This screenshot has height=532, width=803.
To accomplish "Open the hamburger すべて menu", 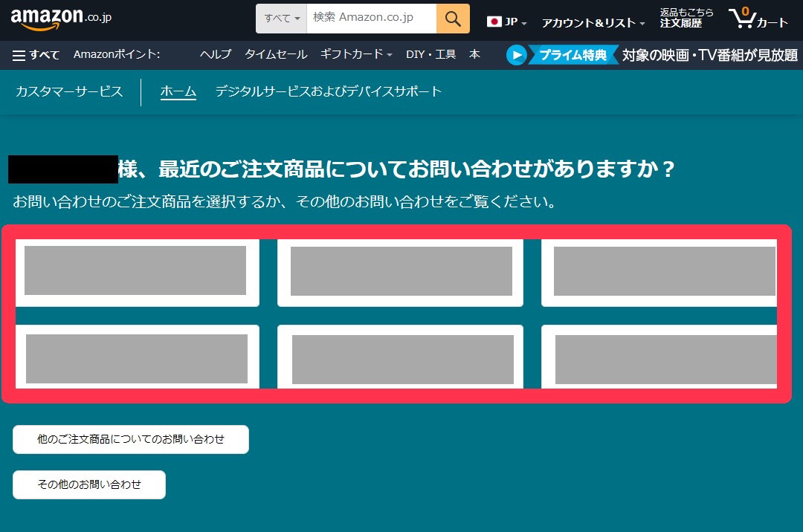I will coord(36,55).
